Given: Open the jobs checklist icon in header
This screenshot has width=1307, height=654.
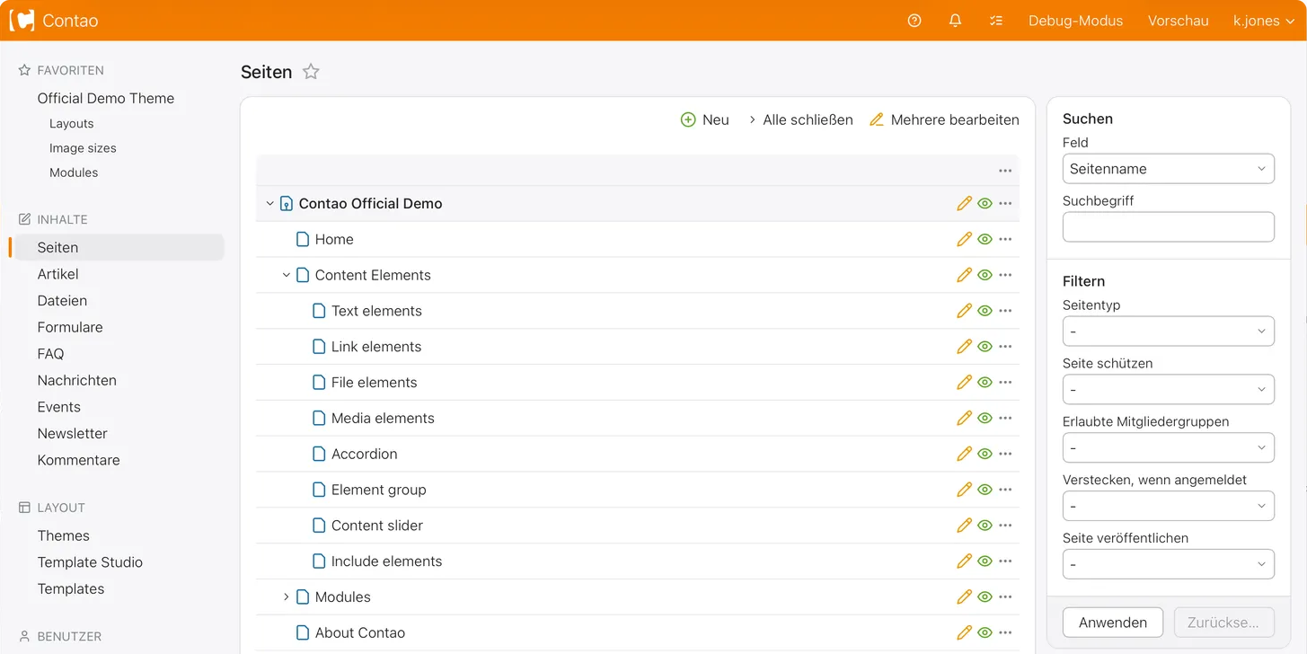Looking at the screenshot, I should point(996,21).
